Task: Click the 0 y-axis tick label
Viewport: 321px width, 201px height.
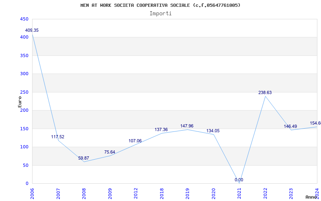Action: click(27, 184)
